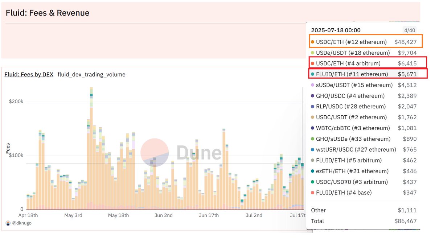Click the USDC/USDT (#2 ethereum) label
Viewport: 435px width, 244px height.
tap(351, 117)
